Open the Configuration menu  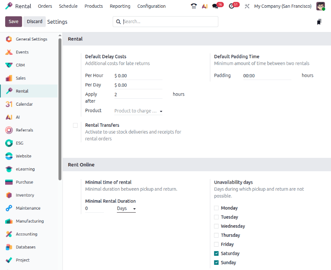[x=151, y=6]
